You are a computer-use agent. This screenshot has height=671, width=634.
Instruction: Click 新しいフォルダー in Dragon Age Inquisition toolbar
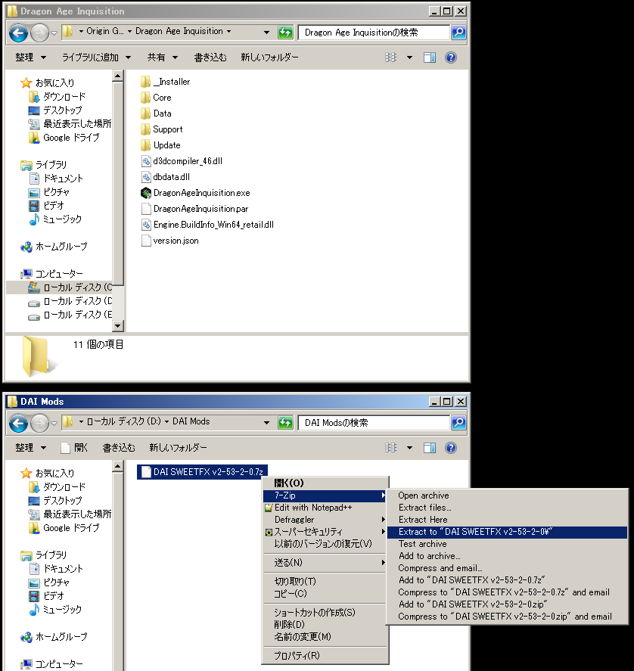pos(269,57)
